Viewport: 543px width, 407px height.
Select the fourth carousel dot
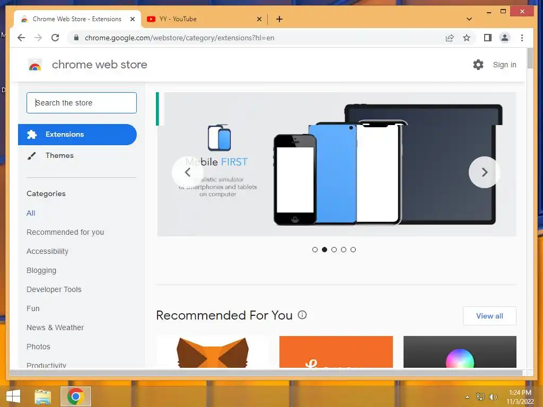click(344, 250)
